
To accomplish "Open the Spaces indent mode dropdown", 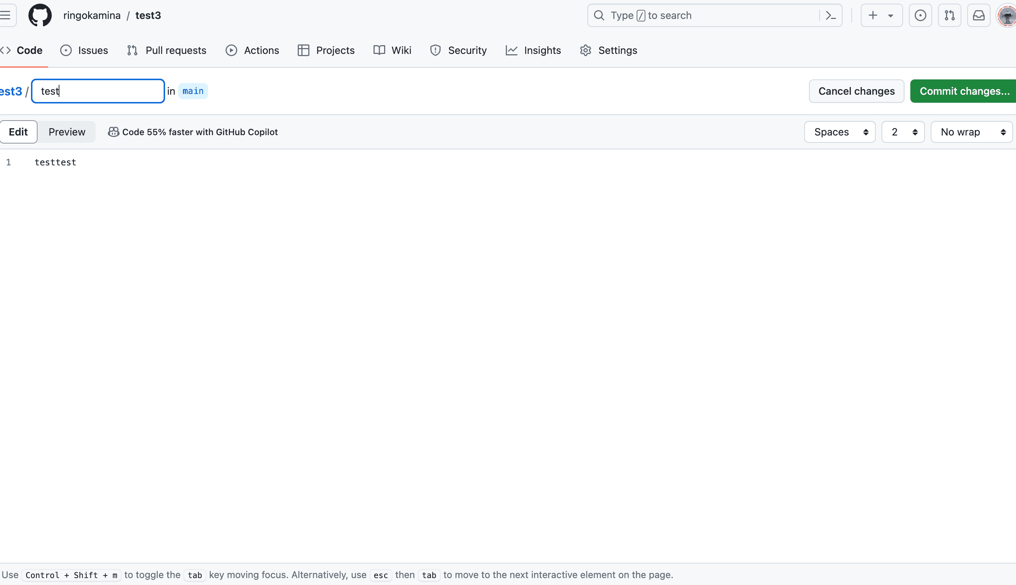I will pos(840,132).
